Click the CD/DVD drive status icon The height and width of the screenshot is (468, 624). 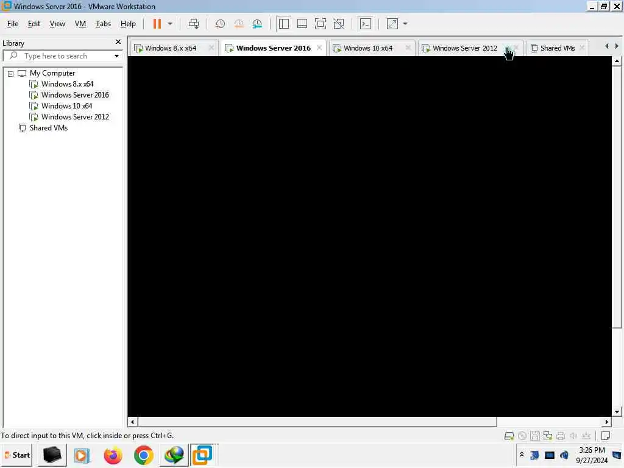pos(522,436)
